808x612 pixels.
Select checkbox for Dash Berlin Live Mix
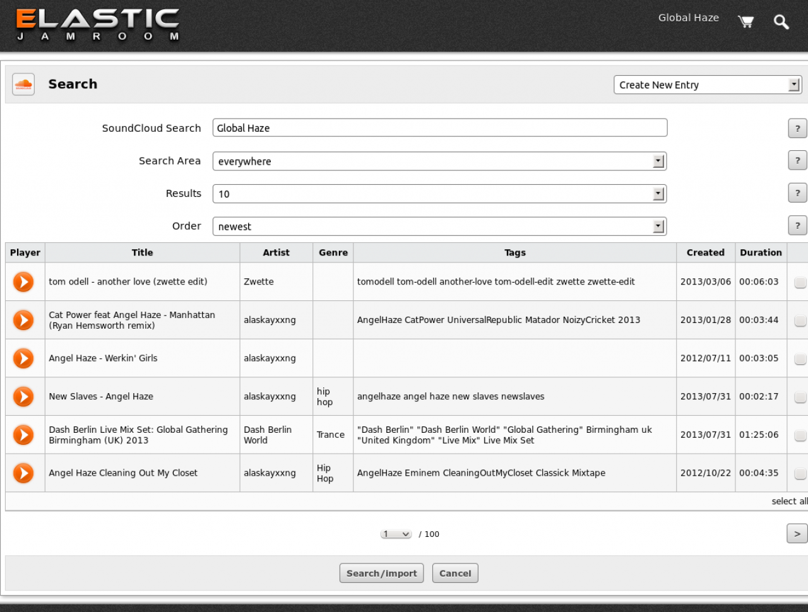(800, 436)
